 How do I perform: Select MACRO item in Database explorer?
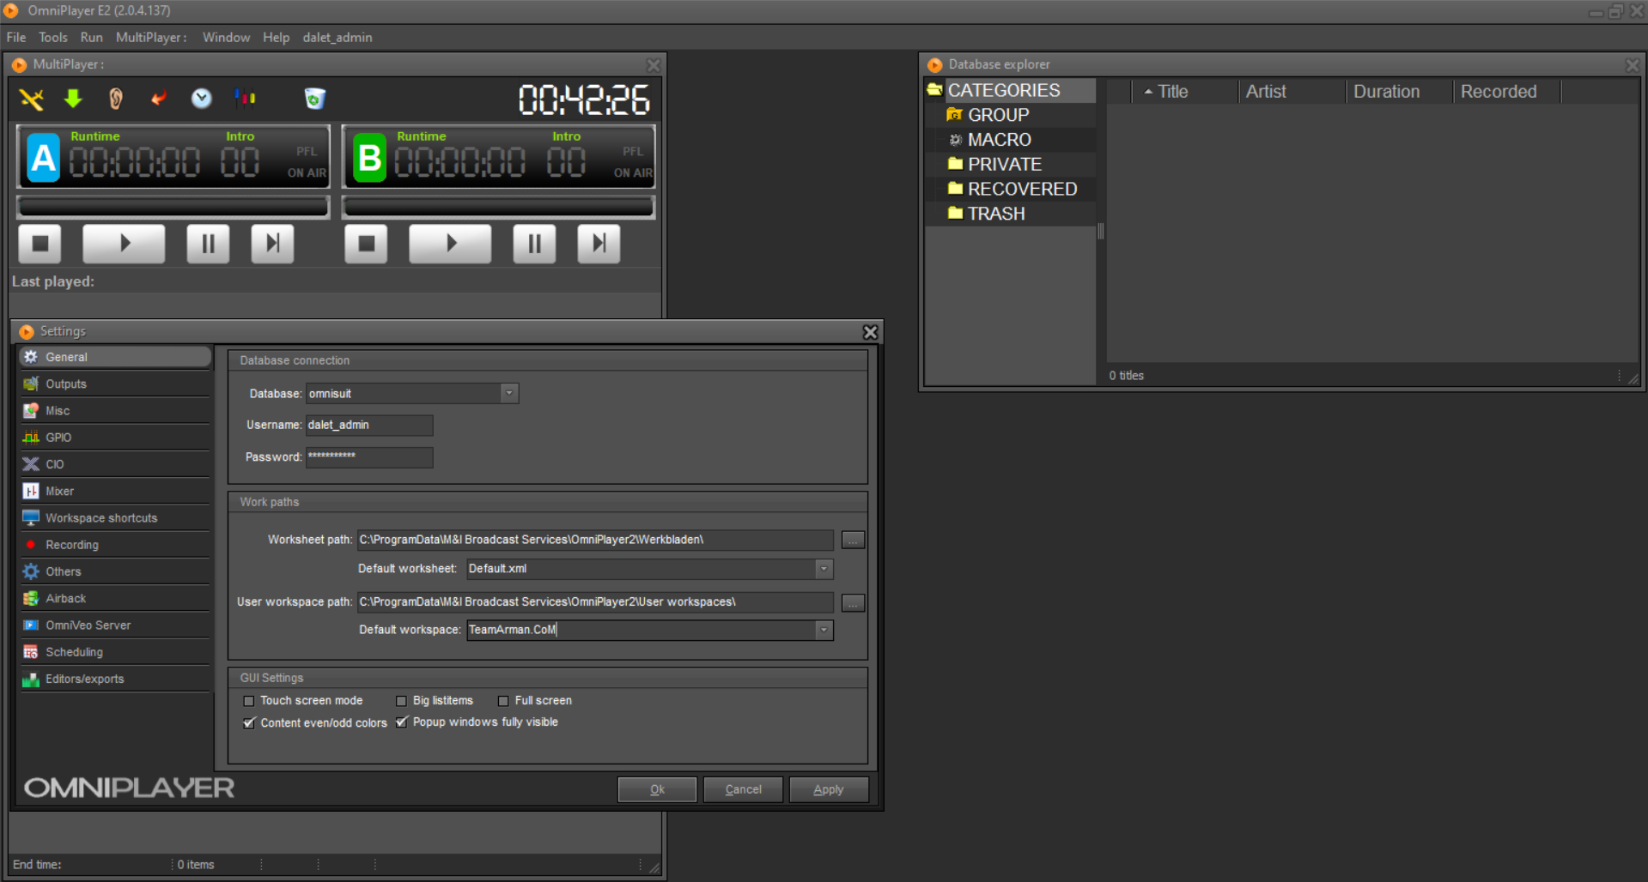1000,140
